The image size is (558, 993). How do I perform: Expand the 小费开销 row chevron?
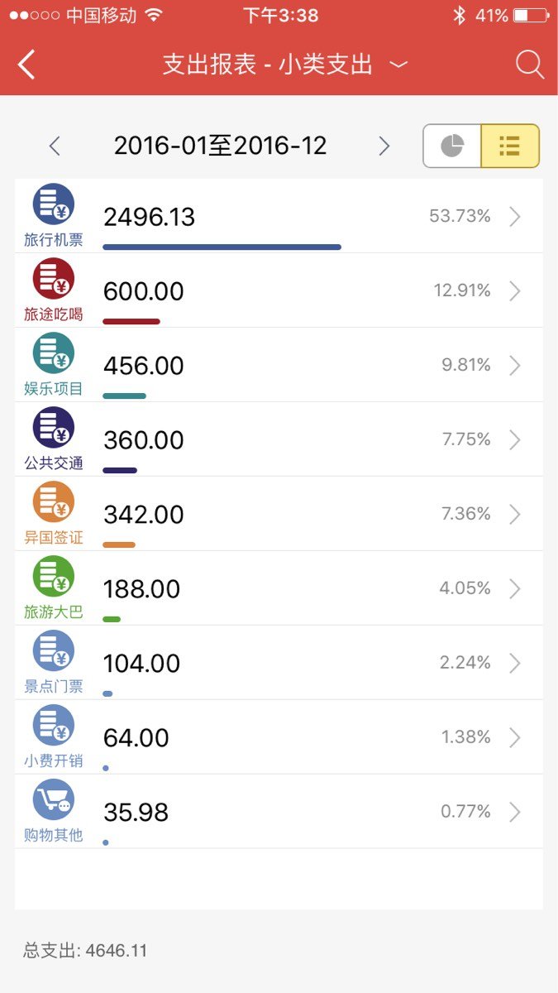coord(515,737)
